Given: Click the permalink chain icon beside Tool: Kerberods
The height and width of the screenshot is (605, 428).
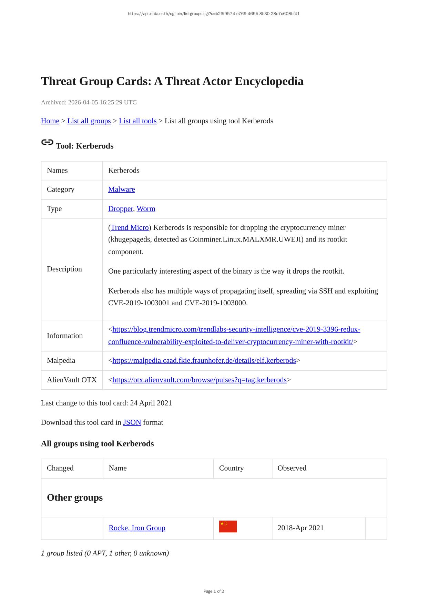Looking at the screenshot, I should click(47, 142).
